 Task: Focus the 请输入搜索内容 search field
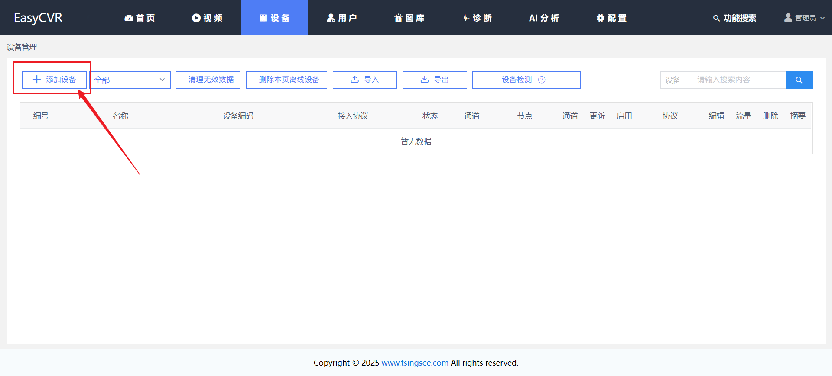(739, 80)
